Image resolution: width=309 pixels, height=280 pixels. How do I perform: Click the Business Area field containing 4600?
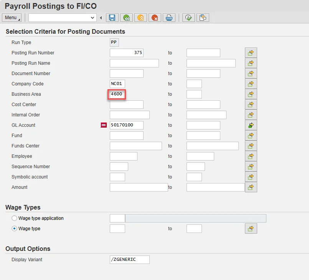coord(117,94)
